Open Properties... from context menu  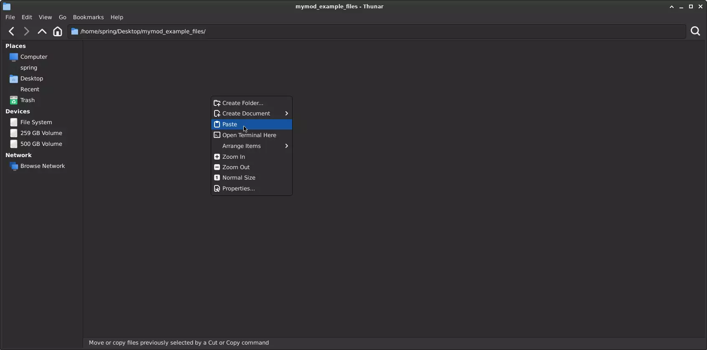tap(252, 188)
